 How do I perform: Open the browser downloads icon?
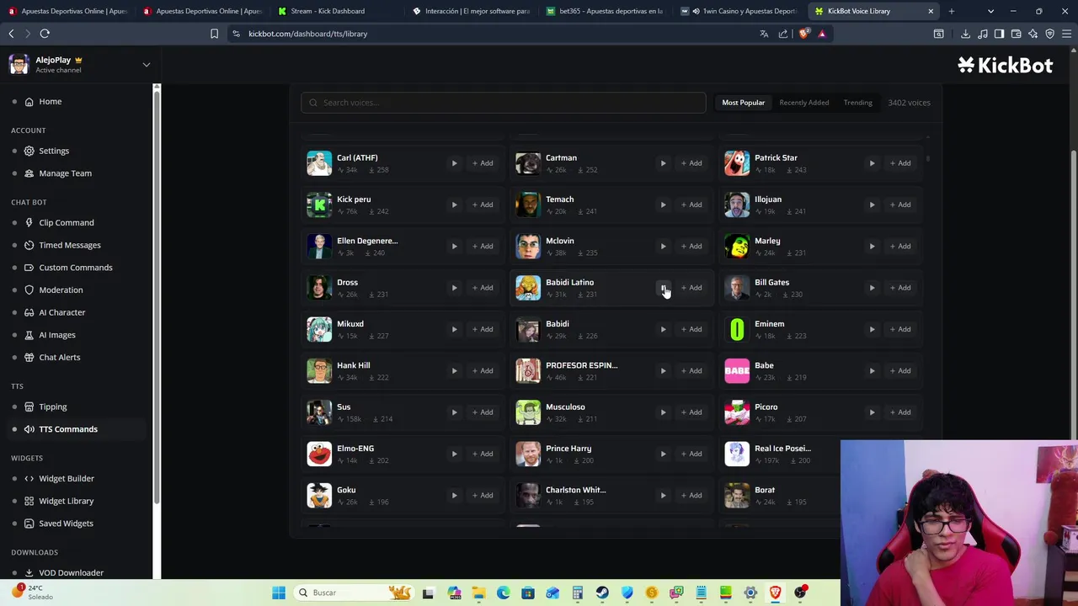pos(965,34)
